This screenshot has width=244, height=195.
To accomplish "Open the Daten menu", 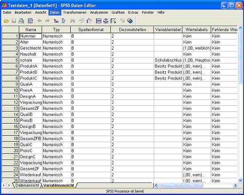I will pyautogui.click(x=55, y=12).
